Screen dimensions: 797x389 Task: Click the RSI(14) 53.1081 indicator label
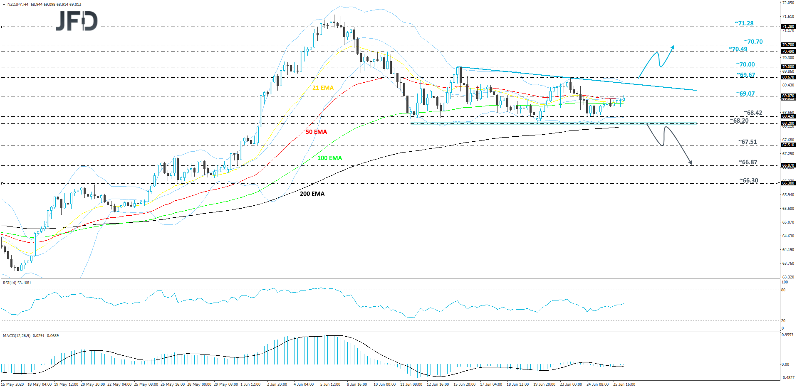(17, 283)
